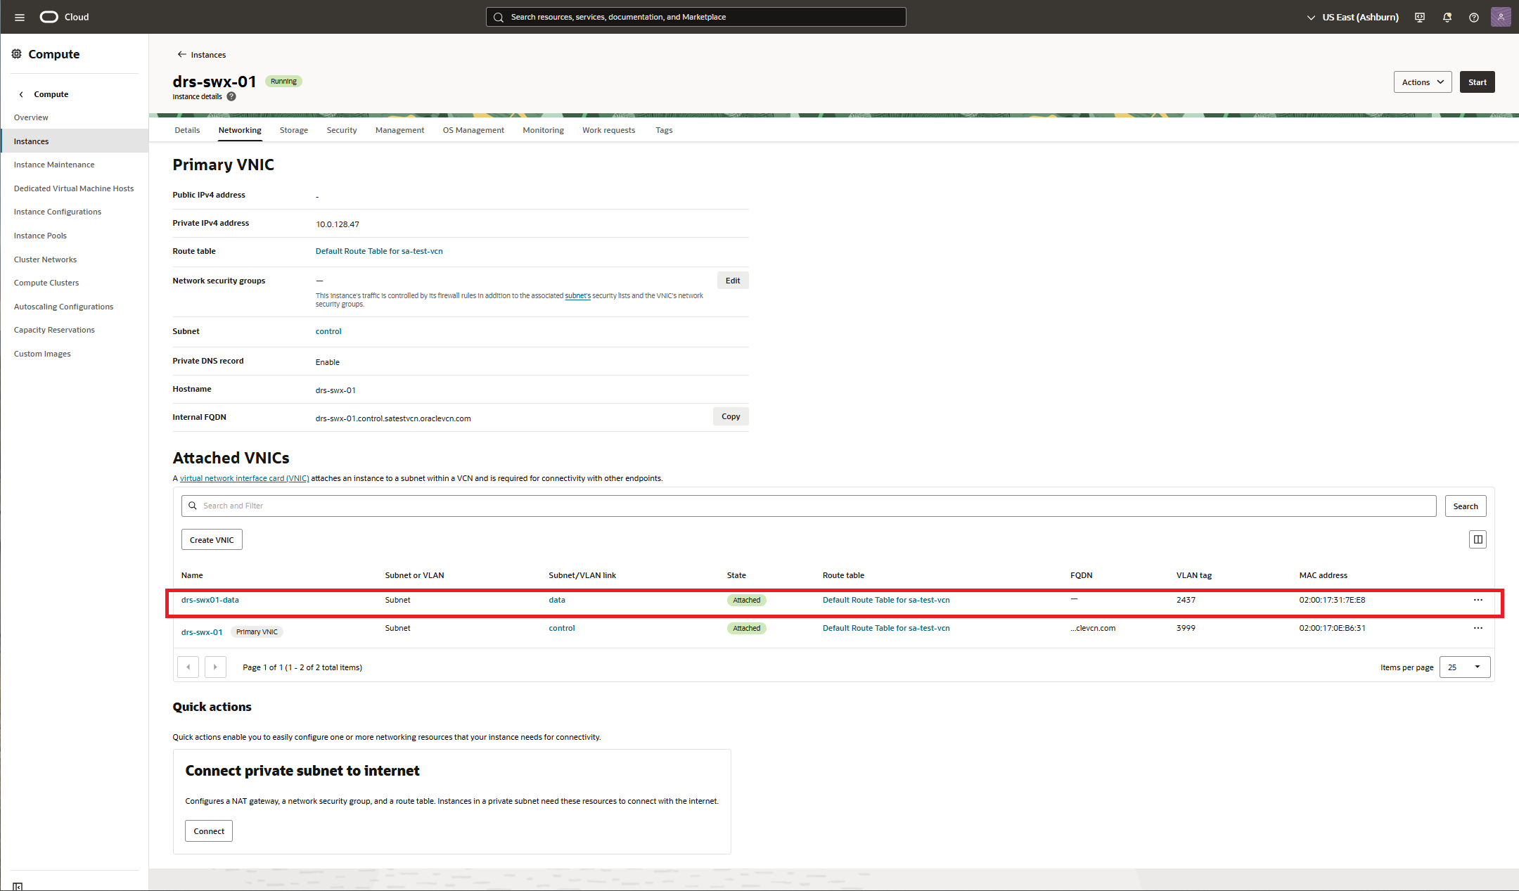1519x891 pixels.
Task: Open column manager icon above VNIC table
Action: (1478, 539)
